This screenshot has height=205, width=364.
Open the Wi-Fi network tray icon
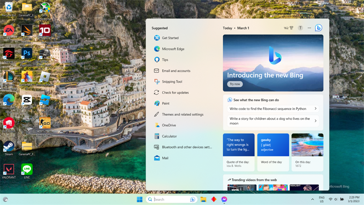click(x=330, y=199)
